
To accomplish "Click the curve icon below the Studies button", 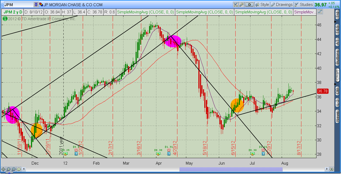I will tap(320, 12).
